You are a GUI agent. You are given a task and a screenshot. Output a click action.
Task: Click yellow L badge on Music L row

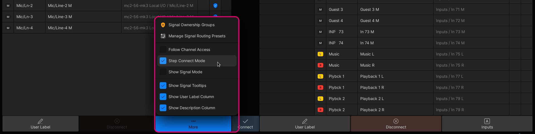click(320, 54)
